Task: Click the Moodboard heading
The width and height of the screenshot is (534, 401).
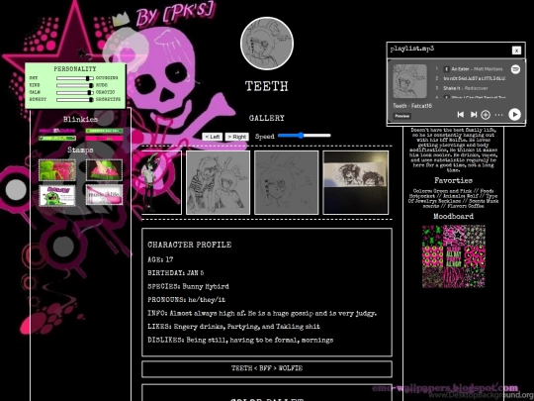Action: coord(453,216)
